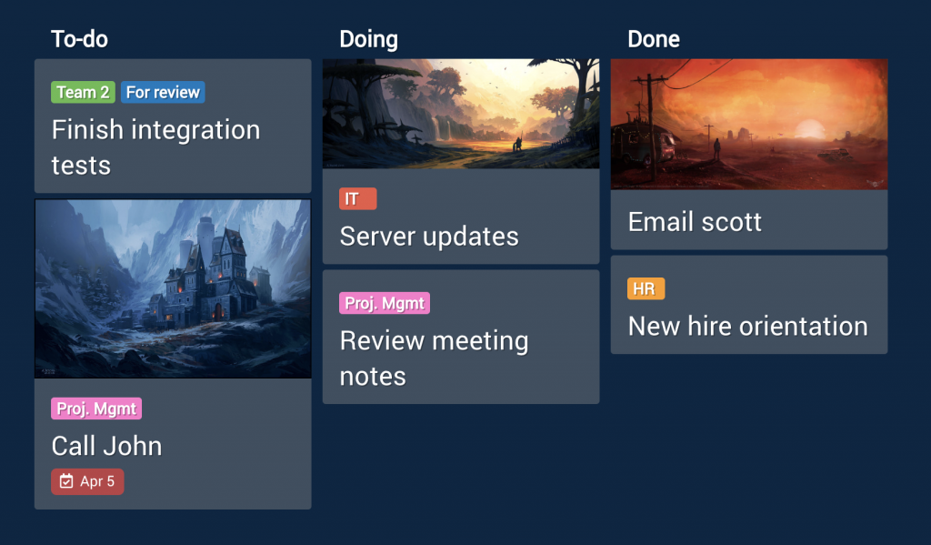Click the green Team 2 label

click(83, 92)
